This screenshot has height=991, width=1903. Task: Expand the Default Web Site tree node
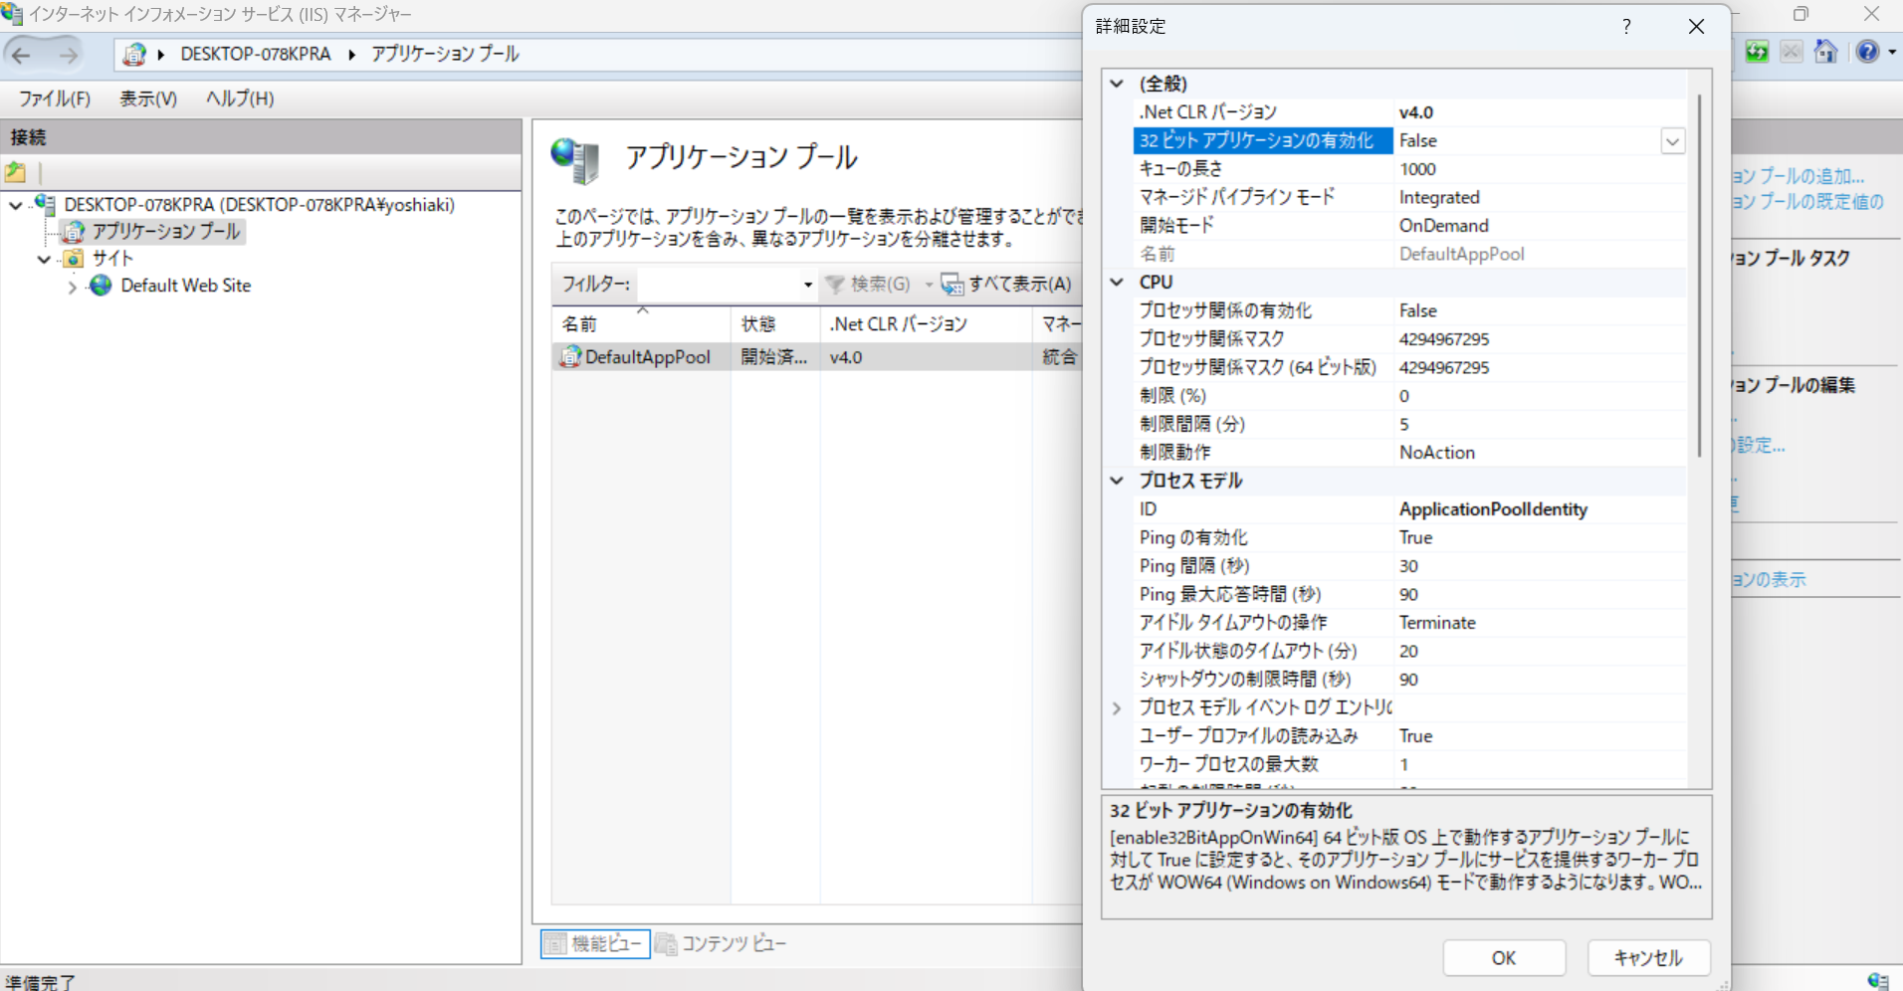(72, 288)
